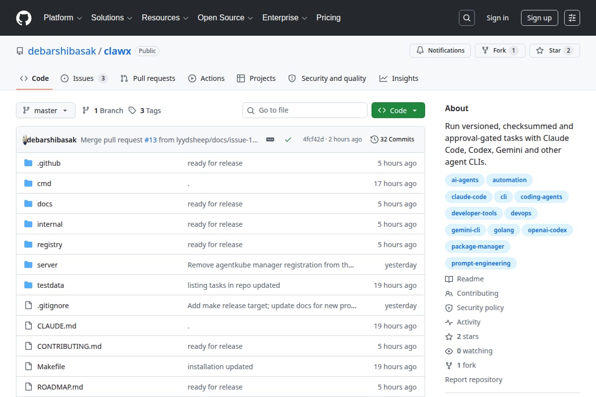Click the Go to file search field

click(x=305, y=110)
